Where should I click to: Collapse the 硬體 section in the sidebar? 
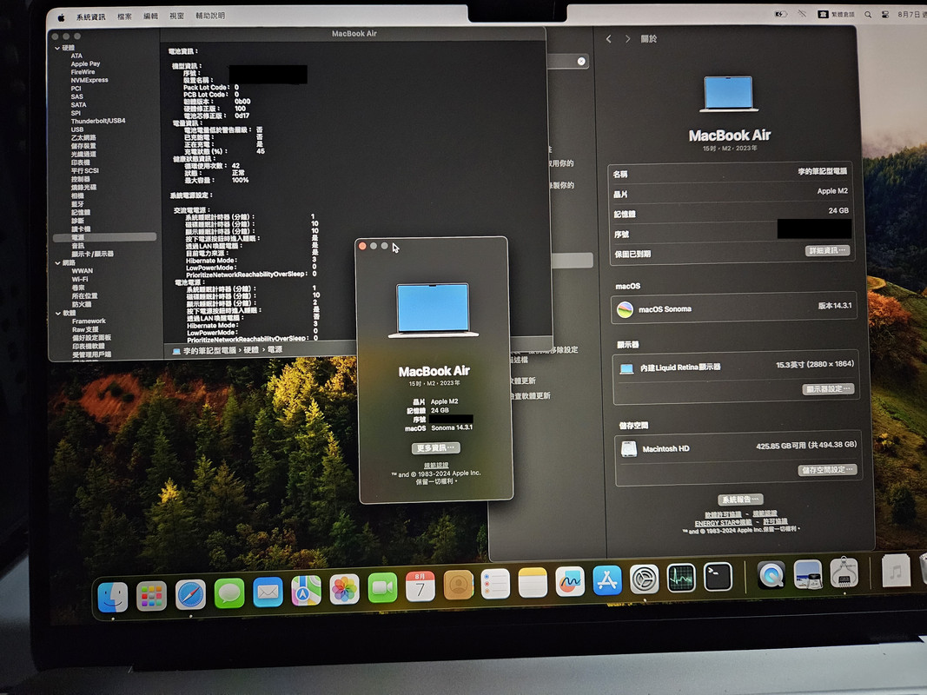coord(57,48)
